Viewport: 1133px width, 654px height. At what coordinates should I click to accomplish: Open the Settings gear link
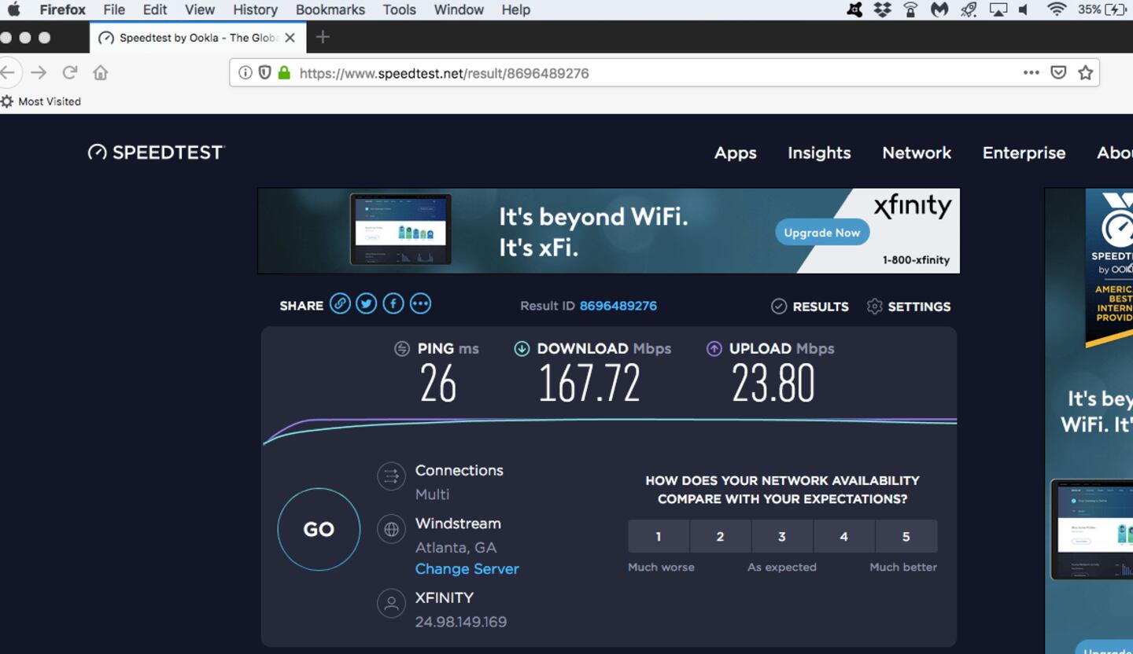coord(909,307)
